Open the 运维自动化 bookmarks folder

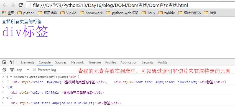point(189,13)
